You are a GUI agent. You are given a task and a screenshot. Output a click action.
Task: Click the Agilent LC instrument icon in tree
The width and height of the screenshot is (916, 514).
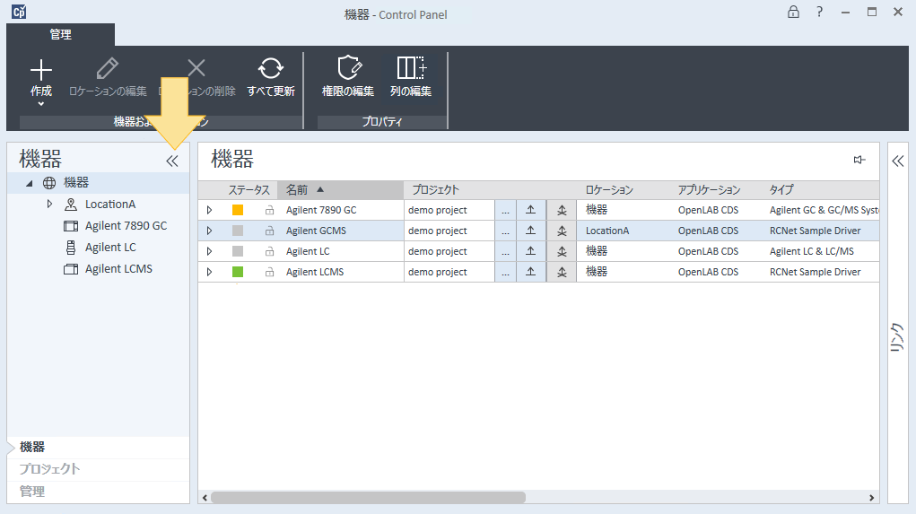pyautogui.click(x=71, y=248)
